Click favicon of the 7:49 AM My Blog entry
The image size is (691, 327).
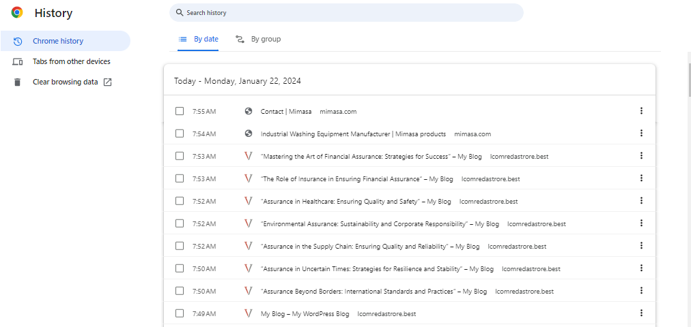coord(249,313)
